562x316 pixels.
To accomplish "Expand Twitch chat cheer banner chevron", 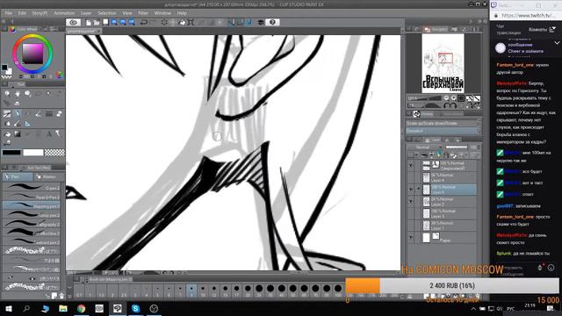I will [x=557, y=43].
